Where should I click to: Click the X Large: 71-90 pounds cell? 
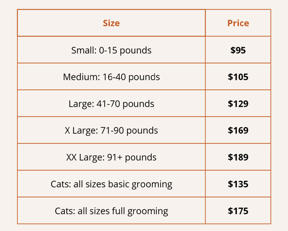(x=111, y=130)
